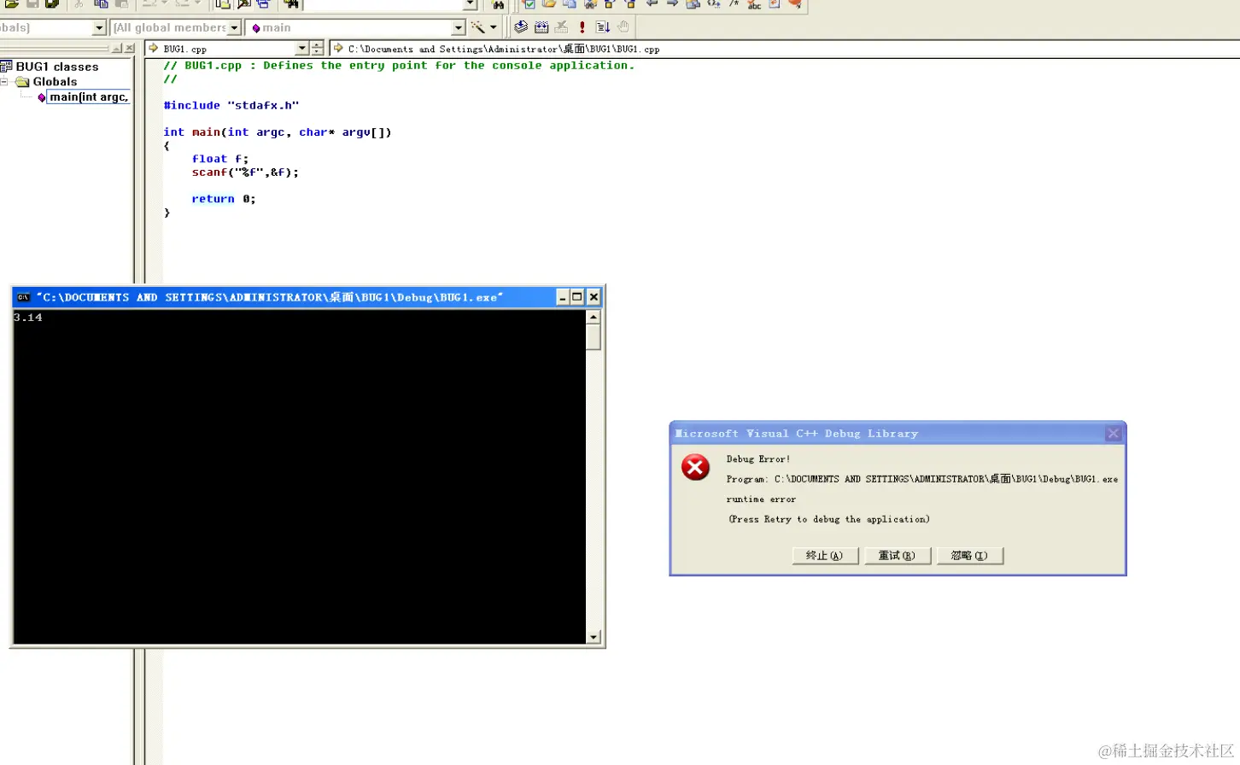Click the workspace panel dock button beside X
Image resolution: width=1240 pixels, height=765 pixels.
click(117, 49)
